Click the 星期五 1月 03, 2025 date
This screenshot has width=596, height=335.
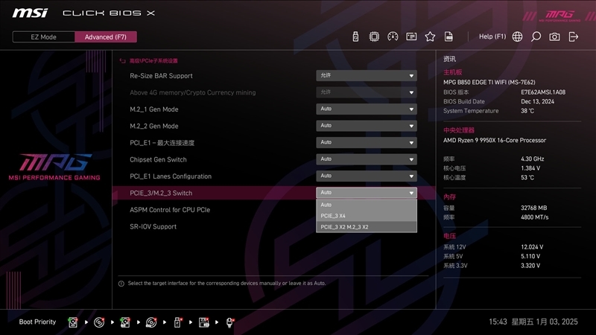545,322
